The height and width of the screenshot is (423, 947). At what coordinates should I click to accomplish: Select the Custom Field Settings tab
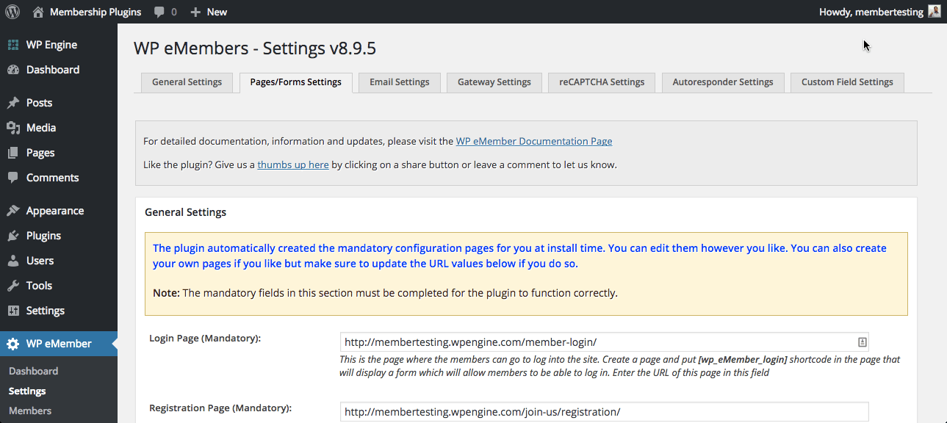coord(846,82)
